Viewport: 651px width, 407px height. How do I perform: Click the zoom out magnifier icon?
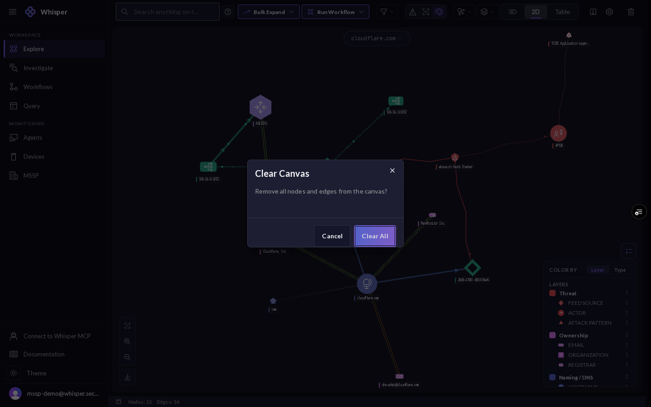tap(127, 357)
